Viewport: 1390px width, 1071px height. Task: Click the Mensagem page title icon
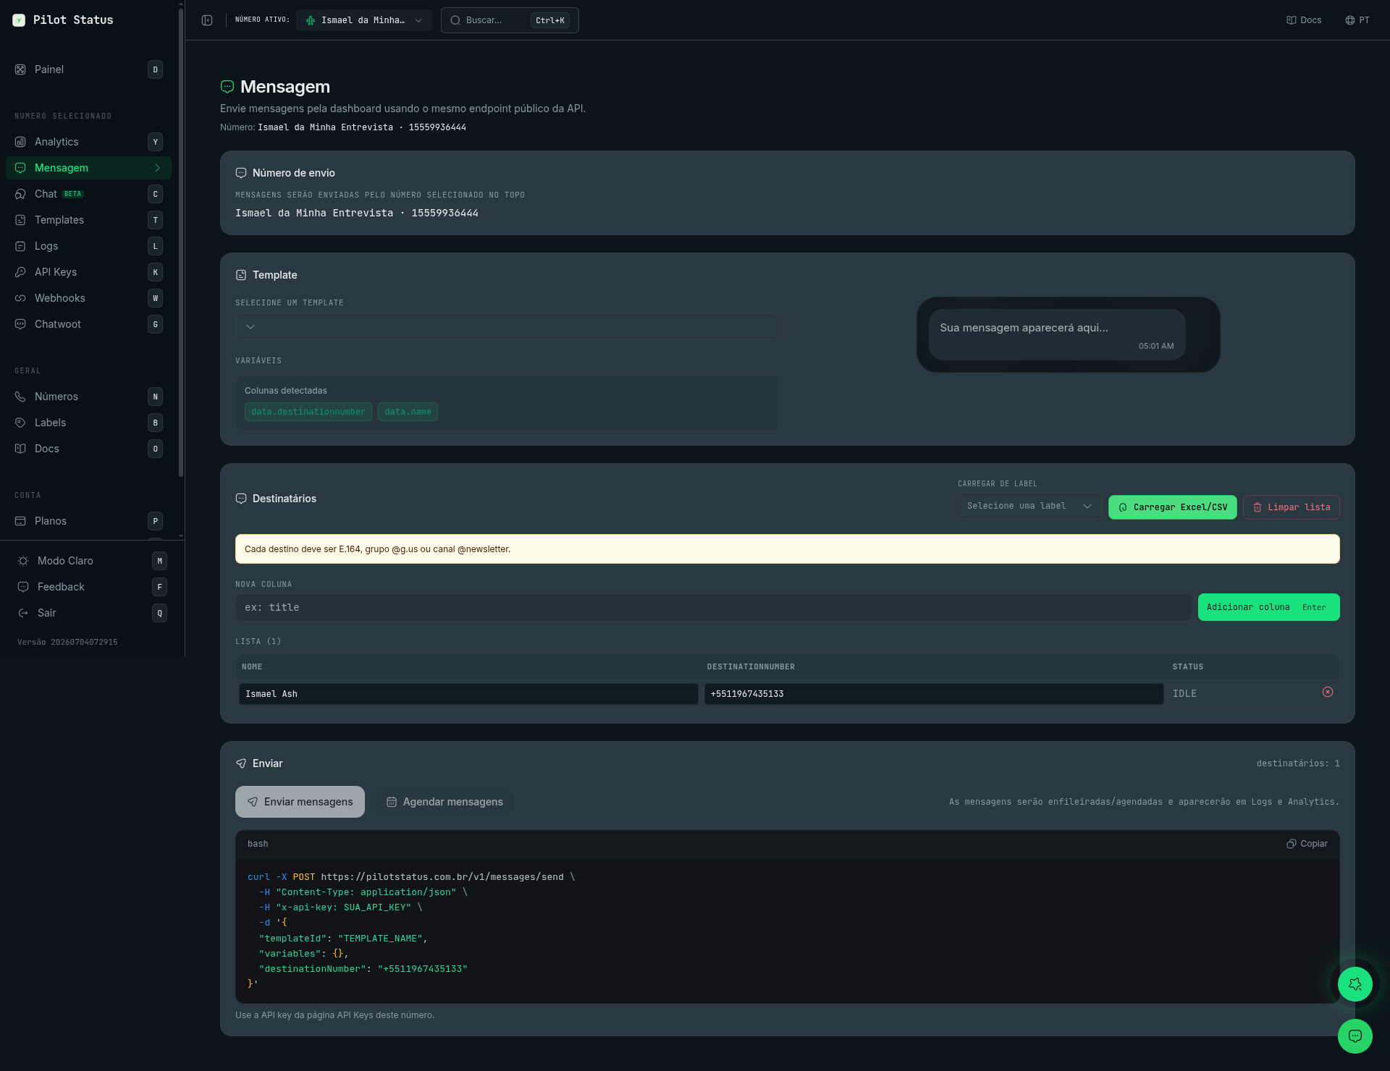(x=227, y=87)
